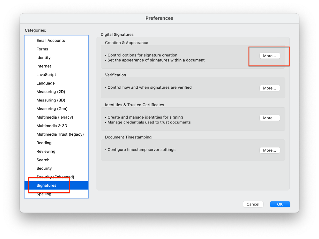The width and height of the screenshot is (319, 239).
Task: Open the Security (Enhanced) category
Action: tap(55, 177)
